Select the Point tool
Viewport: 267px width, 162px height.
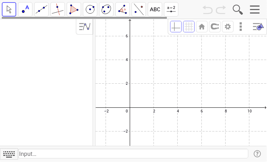click(x=25, y=9)
